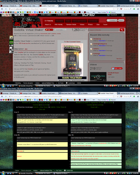
Task: Go to Home page in upper Firefox window
Action: 138,9
